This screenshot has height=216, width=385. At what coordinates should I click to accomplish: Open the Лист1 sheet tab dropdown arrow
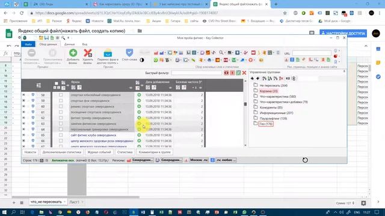pos(82,202)
